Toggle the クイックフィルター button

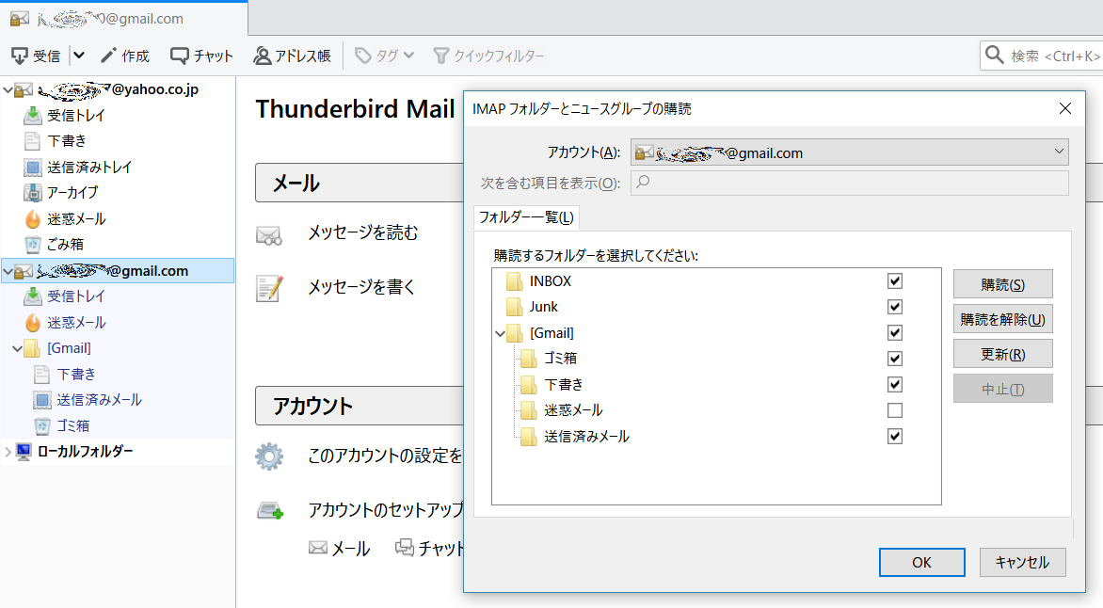click(488, 56)
